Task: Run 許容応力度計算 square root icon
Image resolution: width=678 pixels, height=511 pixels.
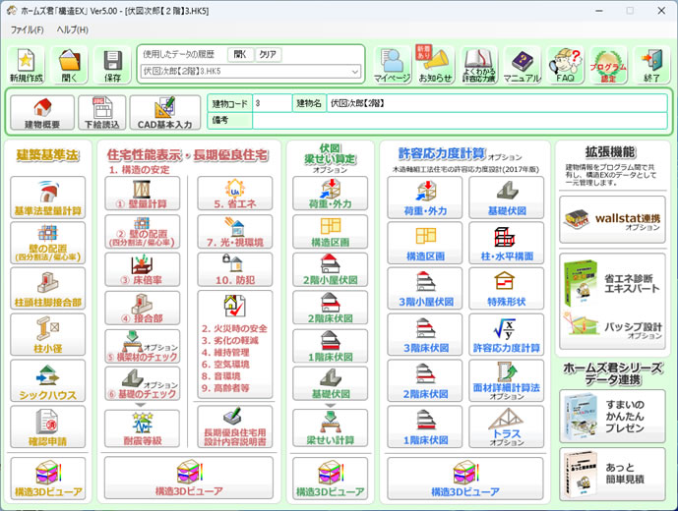Action: [x=507, y=335]
